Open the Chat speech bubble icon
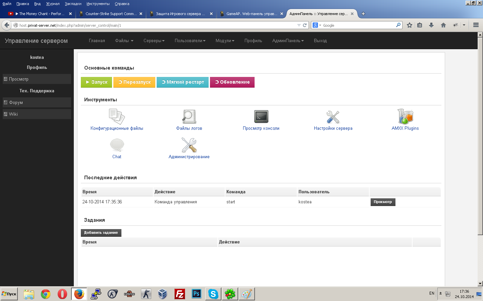The height and width of the screenshot is (301, 483). tap(117, 145)
